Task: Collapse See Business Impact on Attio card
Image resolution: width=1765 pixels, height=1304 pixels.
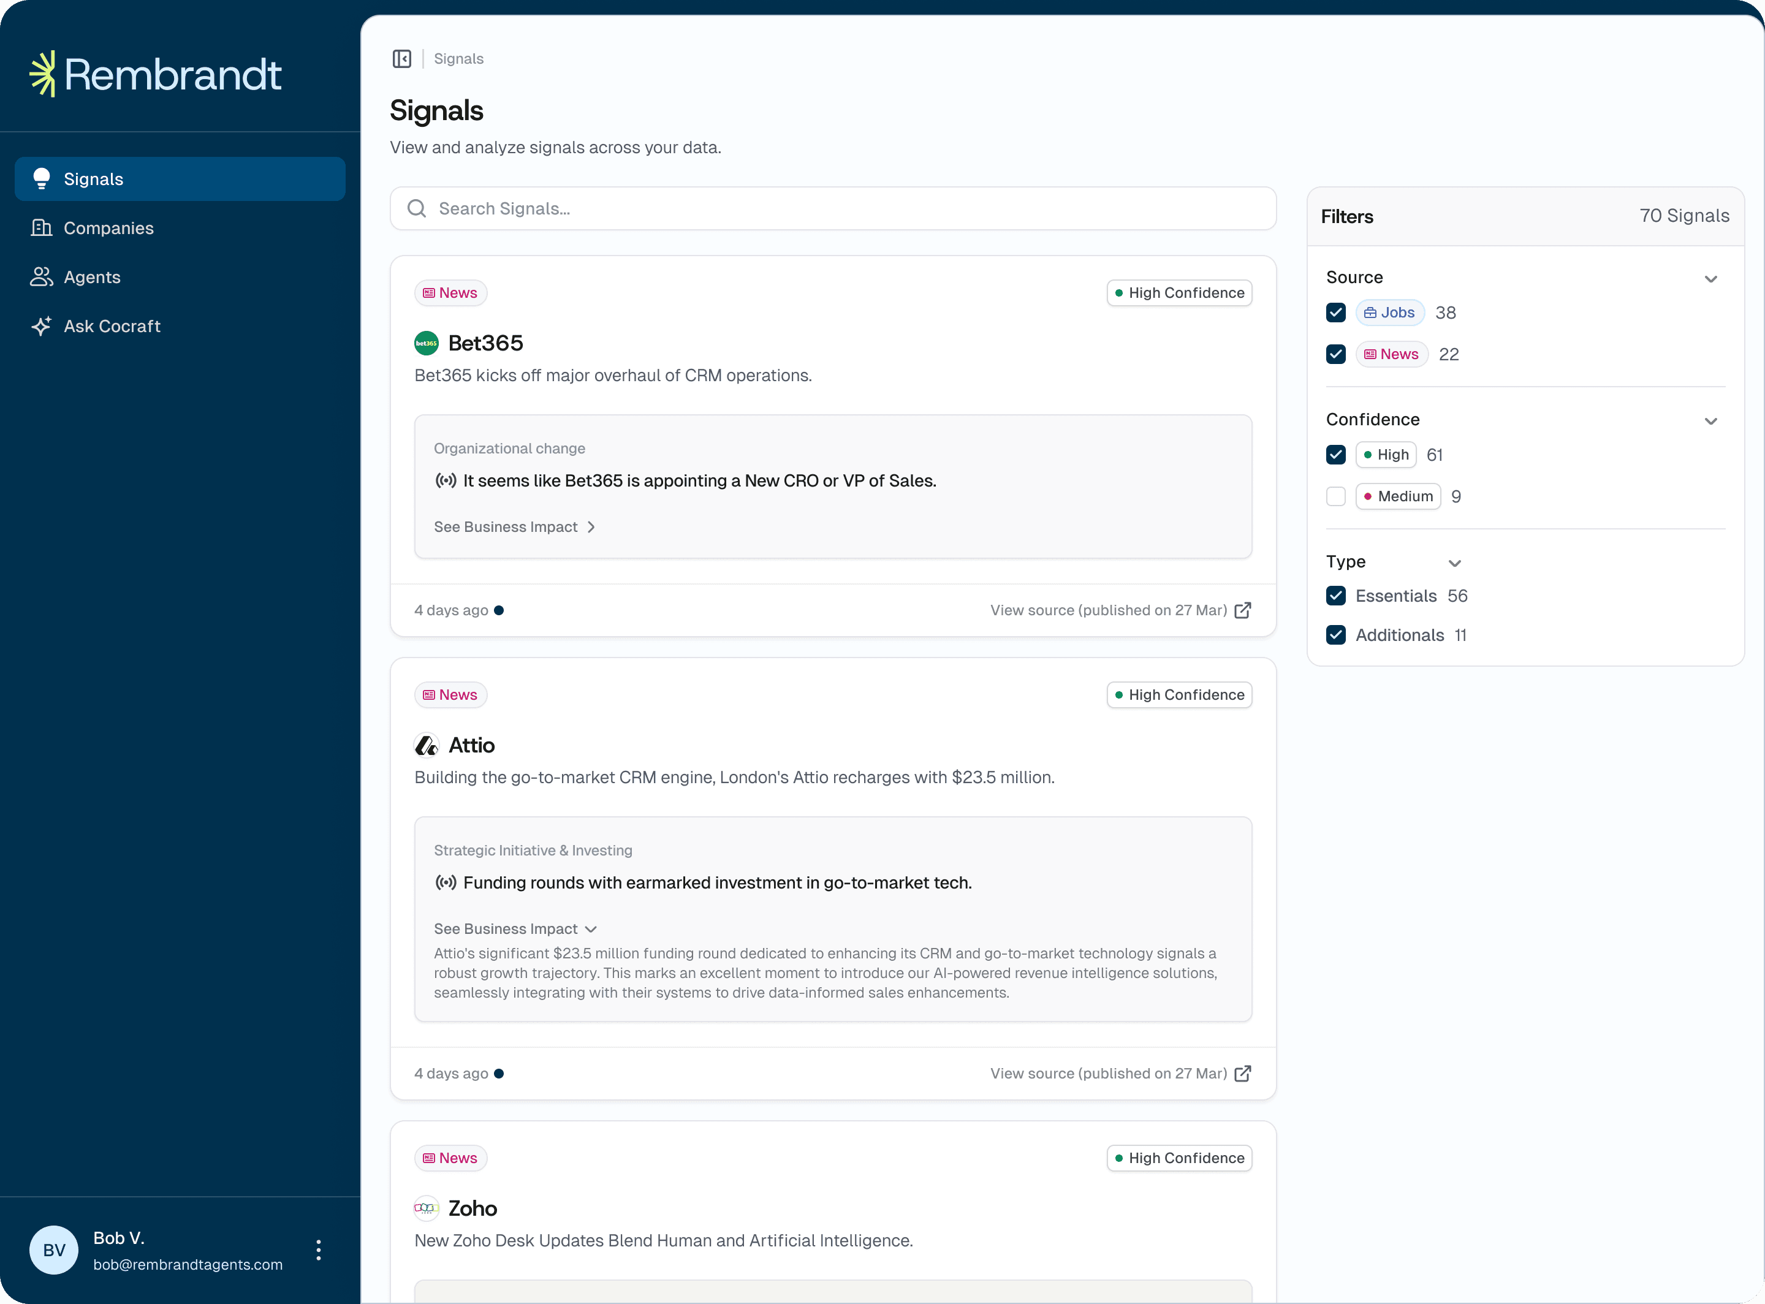Action: (x=515, y=929)
